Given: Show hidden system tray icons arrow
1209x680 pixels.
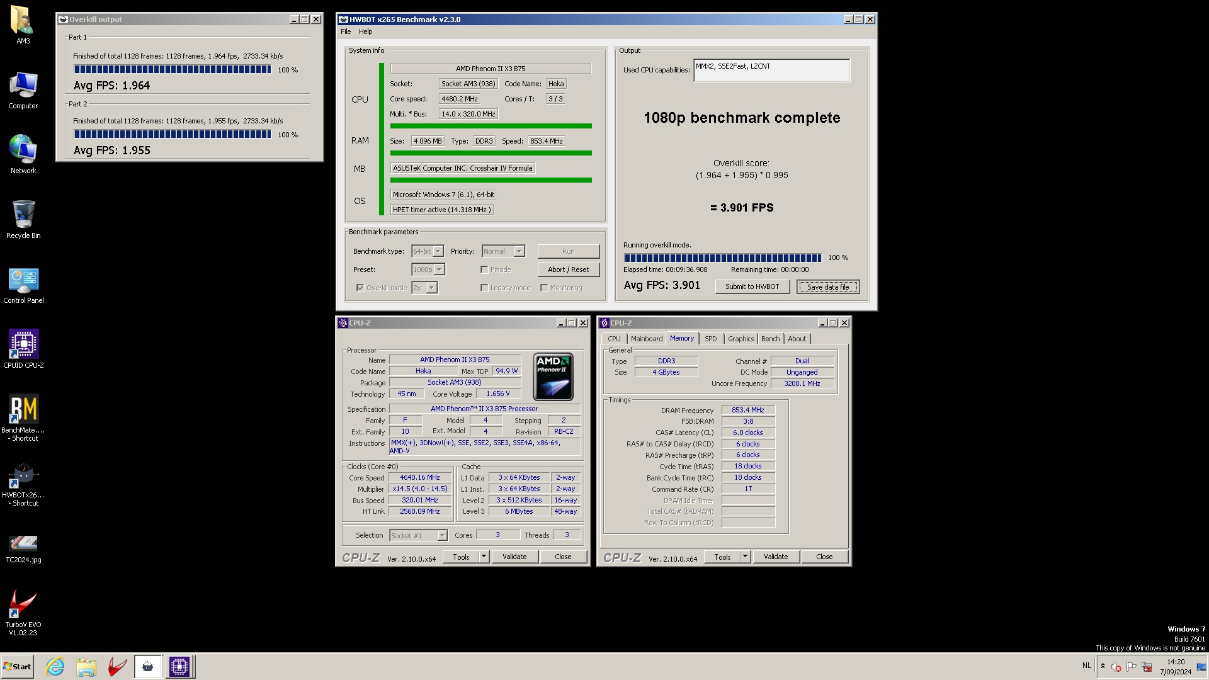Looking at the screenshot, I should 1103,666.
